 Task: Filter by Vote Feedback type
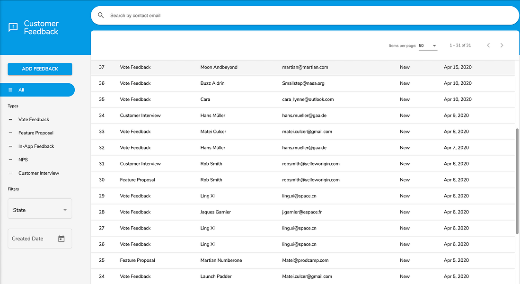pyautogui.click(x=34, y=119)
